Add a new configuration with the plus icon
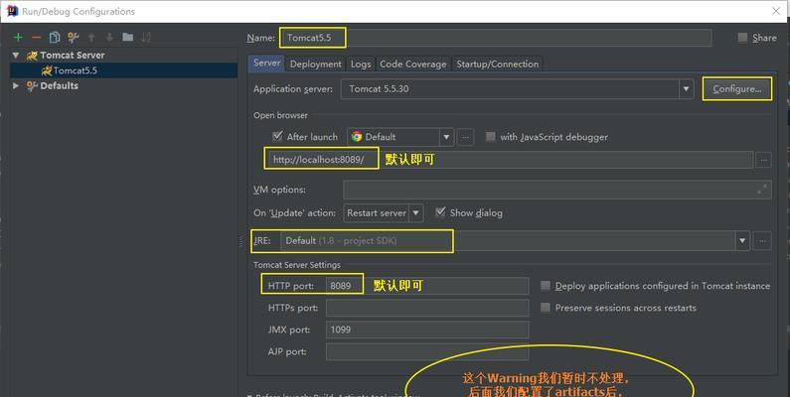Screen dimensions: 790x397 18,38
